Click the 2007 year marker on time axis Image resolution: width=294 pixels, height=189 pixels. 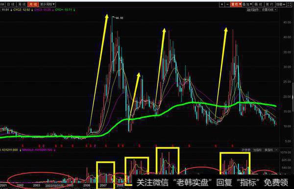(x=103, y=186)
